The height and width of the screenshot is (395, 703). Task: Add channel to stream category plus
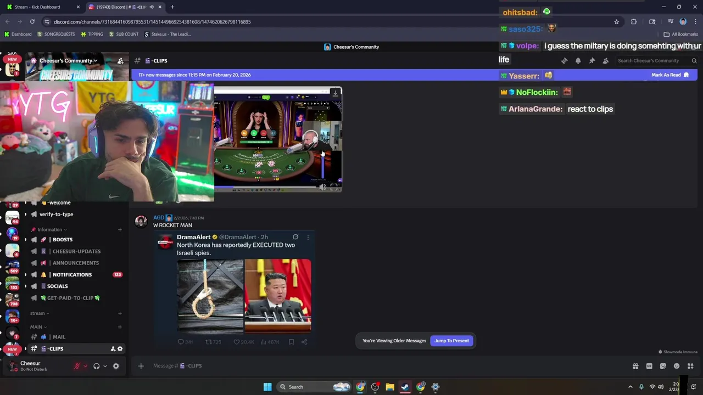pos(120,313)
